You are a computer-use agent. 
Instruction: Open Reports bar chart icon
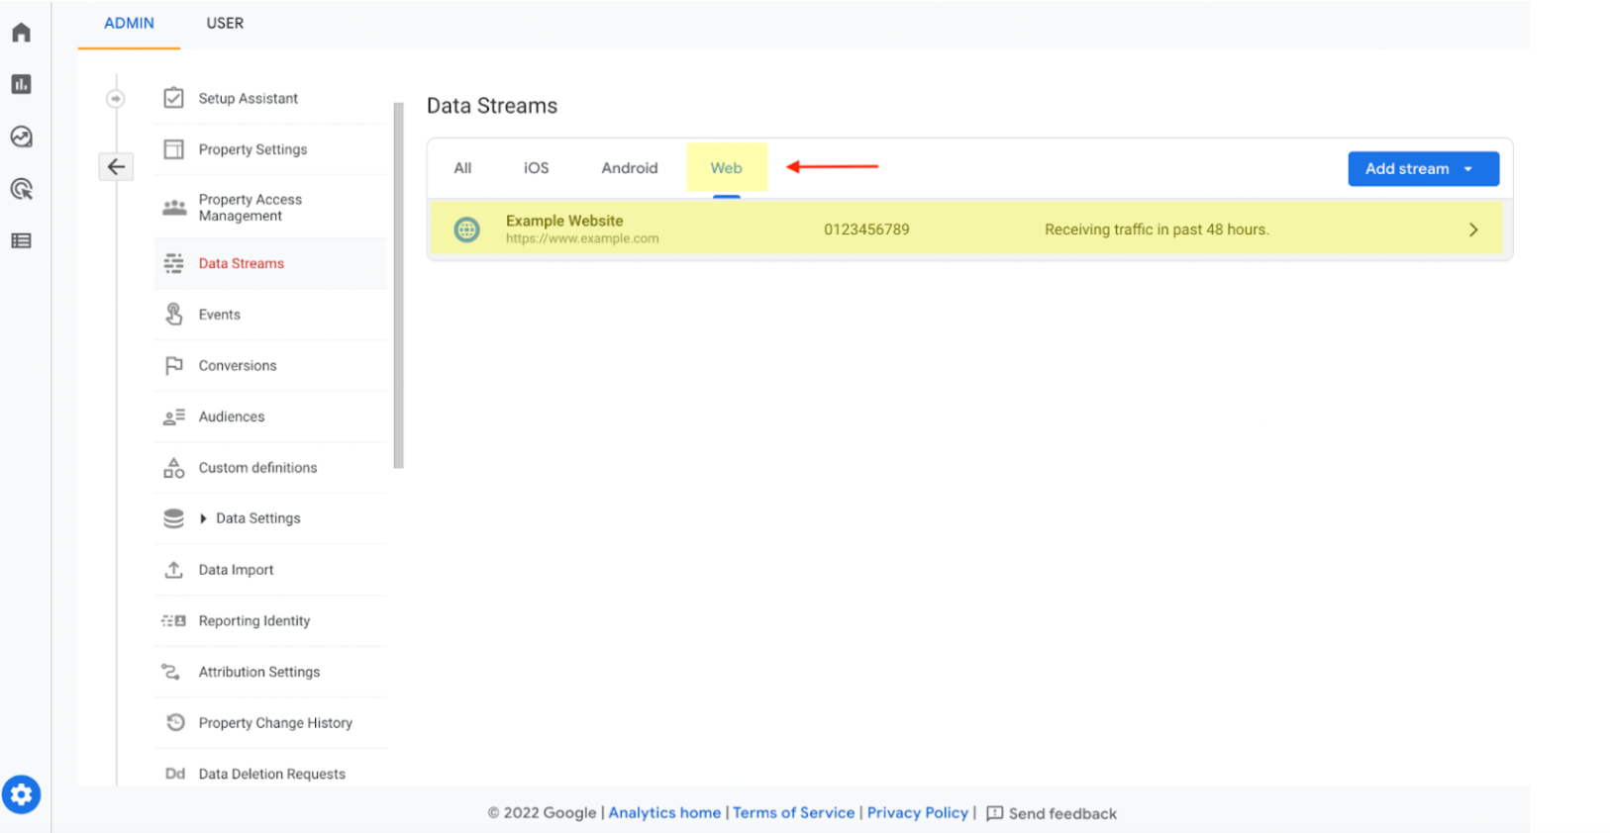pyautogui.click(x=22, y=84)
